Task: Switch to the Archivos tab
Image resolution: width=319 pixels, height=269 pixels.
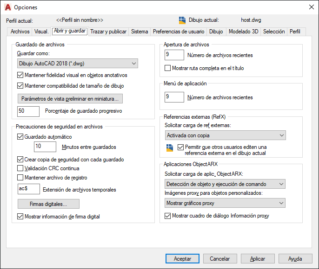Action: 20,32
